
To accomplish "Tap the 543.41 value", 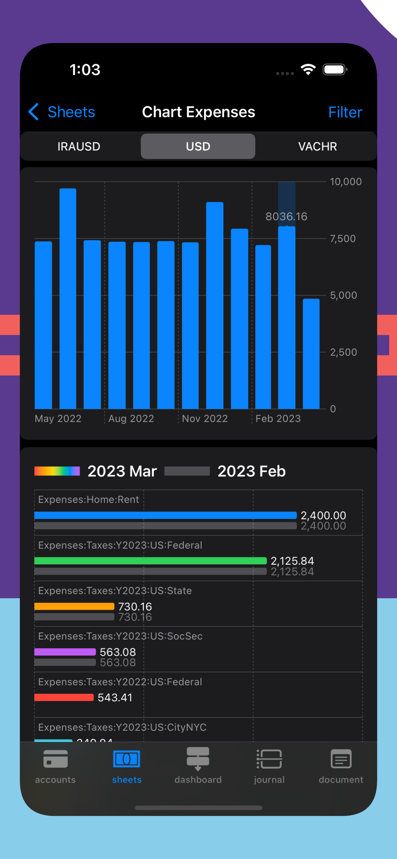I will [x=115, y=698].
